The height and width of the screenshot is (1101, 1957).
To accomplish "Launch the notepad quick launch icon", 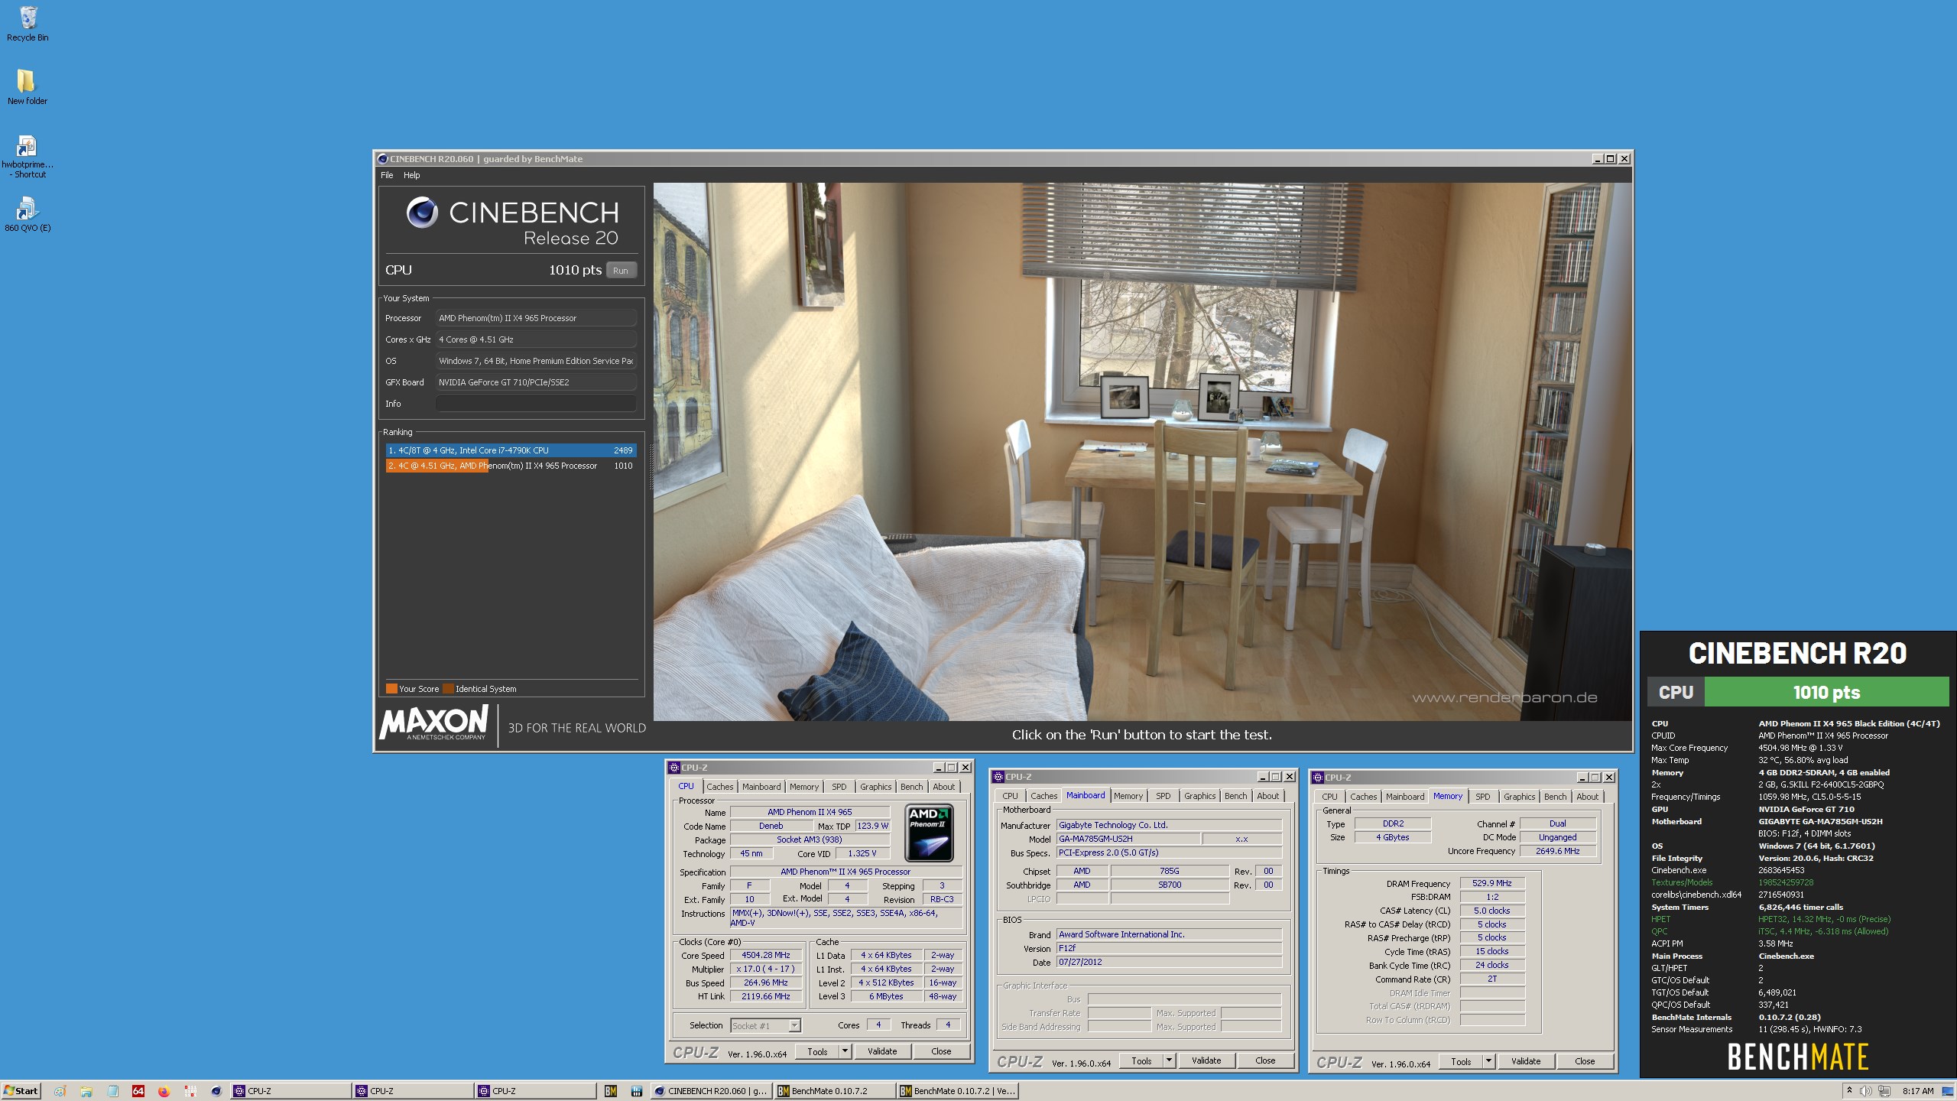I will [x=112, y=1091].
